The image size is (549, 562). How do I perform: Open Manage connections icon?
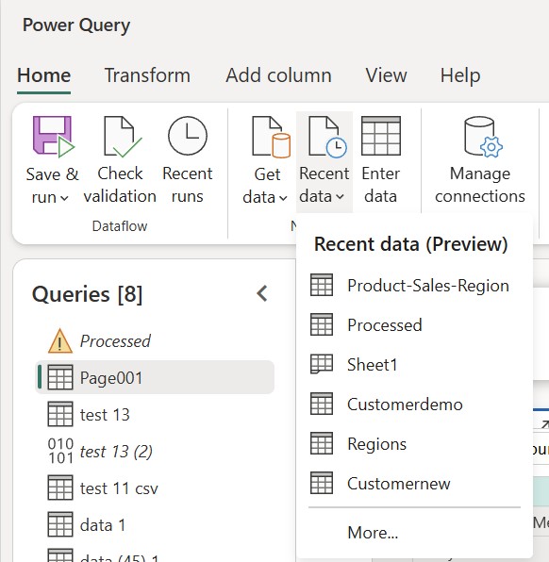click(483, 137)
